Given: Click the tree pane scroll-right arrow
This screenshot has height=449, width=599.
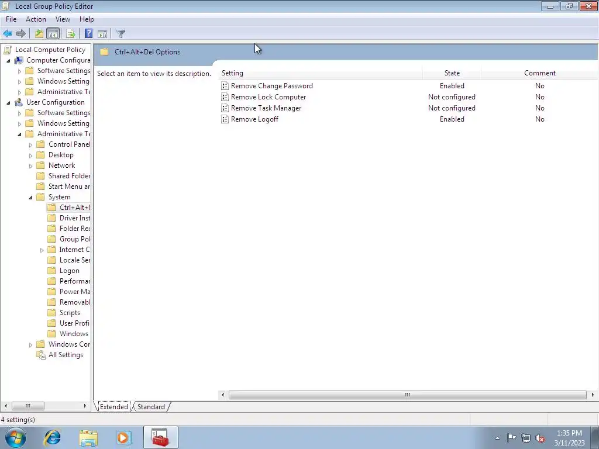Looking at the screenshot, I should click(x=85, y=406).
